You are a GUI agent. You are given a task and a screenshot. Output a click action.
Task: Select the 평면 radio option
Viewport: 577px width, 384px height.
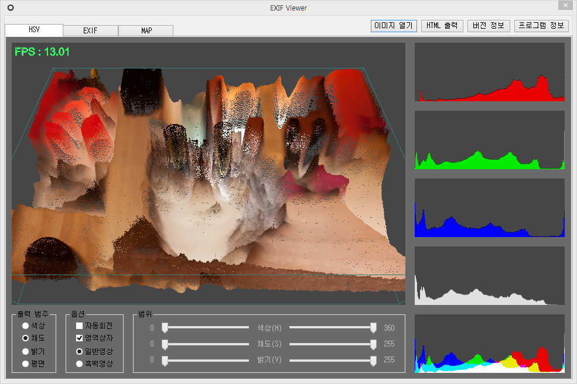coord(26,364)
